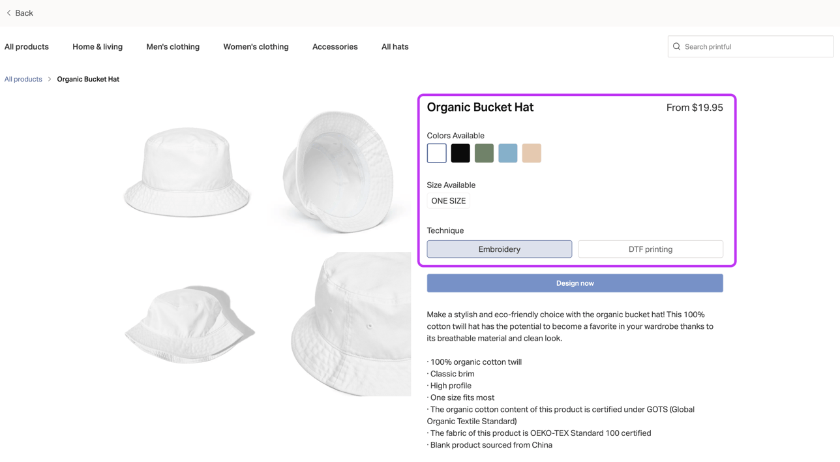Click the Search printful input field

[750, 47]
